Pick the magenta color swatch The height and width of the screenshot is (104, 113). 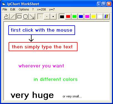pos(87,17)
